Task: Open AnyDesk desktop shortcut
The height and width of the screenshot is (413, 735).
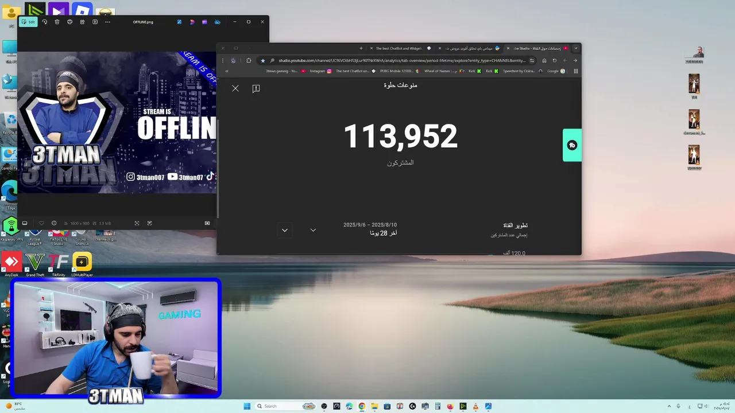Action: [11, 264]
